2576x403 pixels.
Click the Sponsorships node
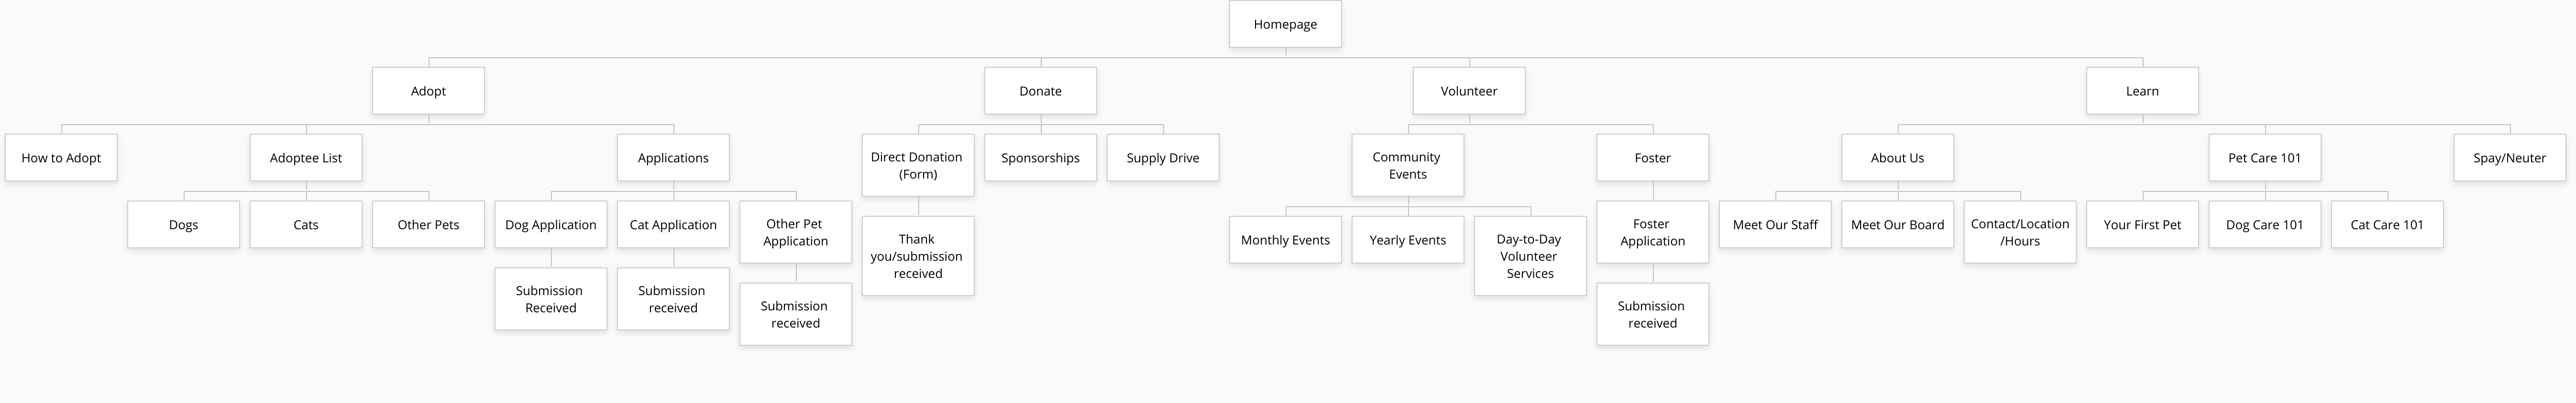(x=1040, y=158)
